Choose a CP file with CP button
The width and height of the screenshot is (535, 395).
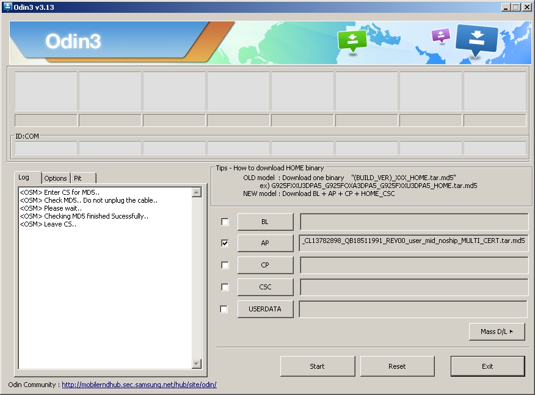point(265,265)
